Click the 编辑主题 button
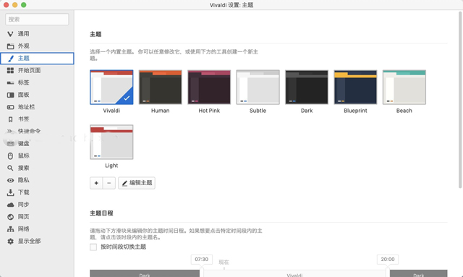The width and height of the screenshot is (463, 277). click(137, 183)
